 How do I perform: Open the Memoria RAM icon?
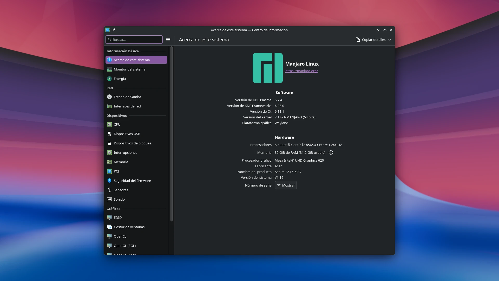click(x=109, y=162)
